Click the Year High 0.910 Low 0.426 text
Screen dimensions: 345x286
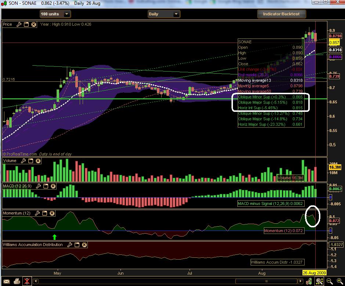[x=65, y=24]
